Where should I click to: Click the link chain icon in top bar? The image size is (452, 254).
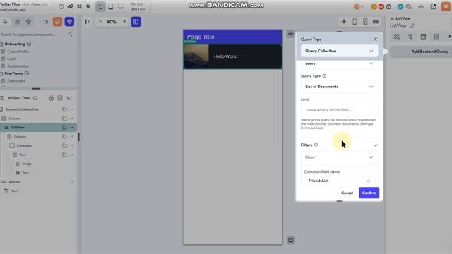pos(70,6)
